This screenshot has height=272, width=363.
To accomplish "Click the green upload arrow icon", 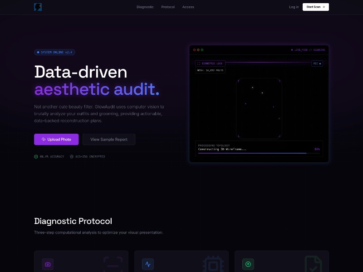I will click(x=248, y=264).
